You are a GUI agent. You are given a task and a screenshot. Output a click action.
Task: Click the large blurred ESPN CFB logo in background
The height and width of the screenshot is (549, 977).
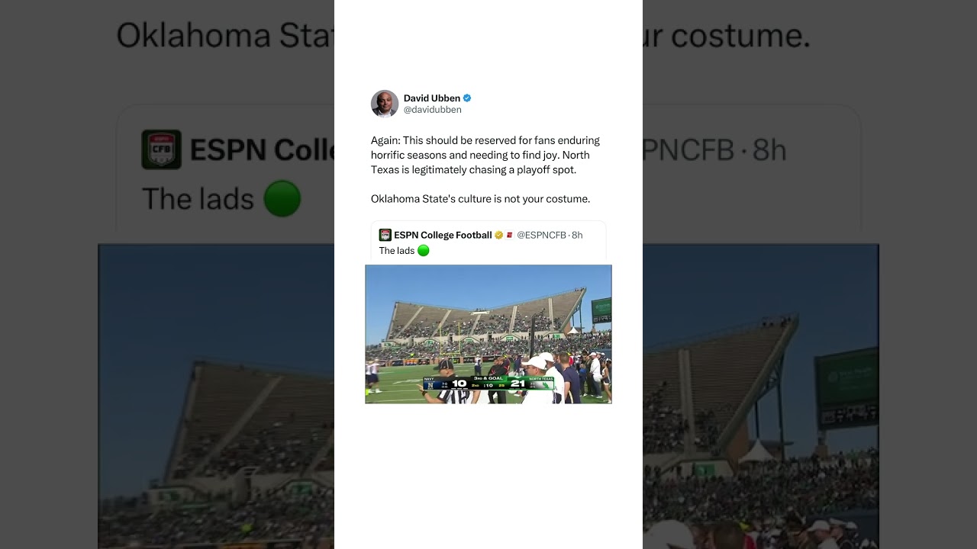point(161,149)
